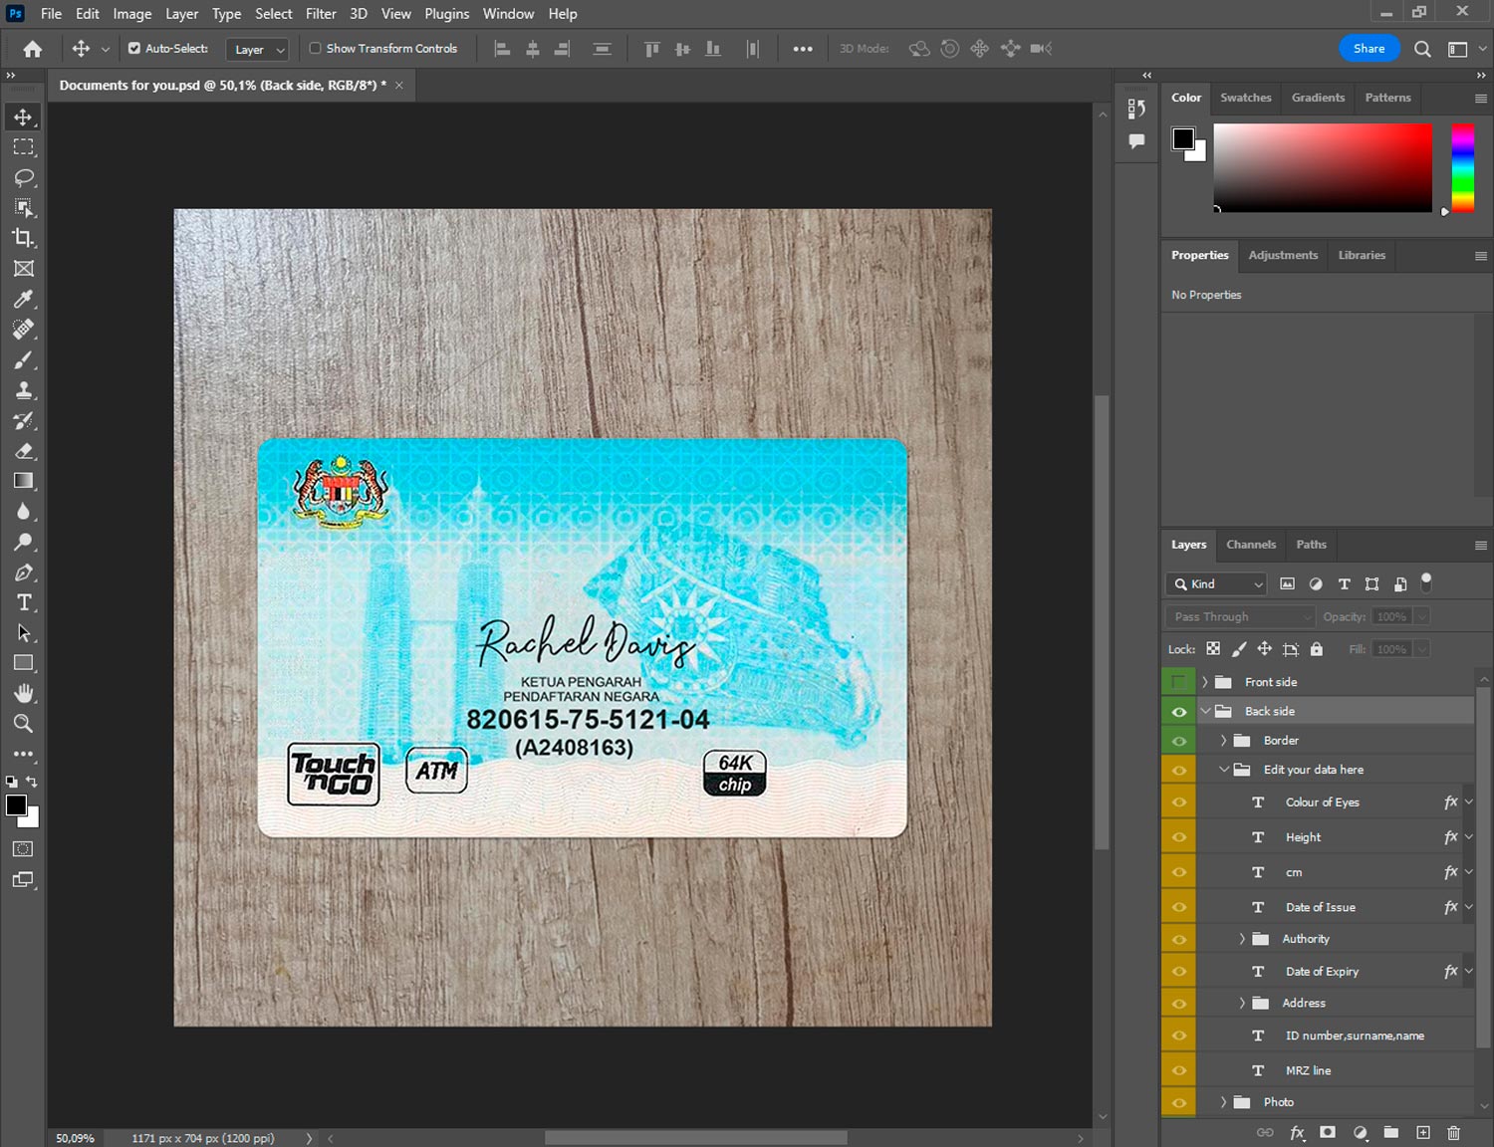
Task: Open the Filter menu
Action: [x=321, y=14]
